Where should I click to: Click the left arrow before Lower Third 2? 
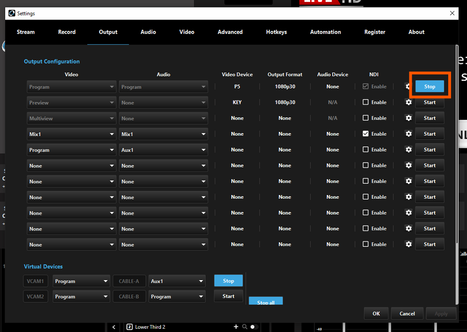point(114,327)
